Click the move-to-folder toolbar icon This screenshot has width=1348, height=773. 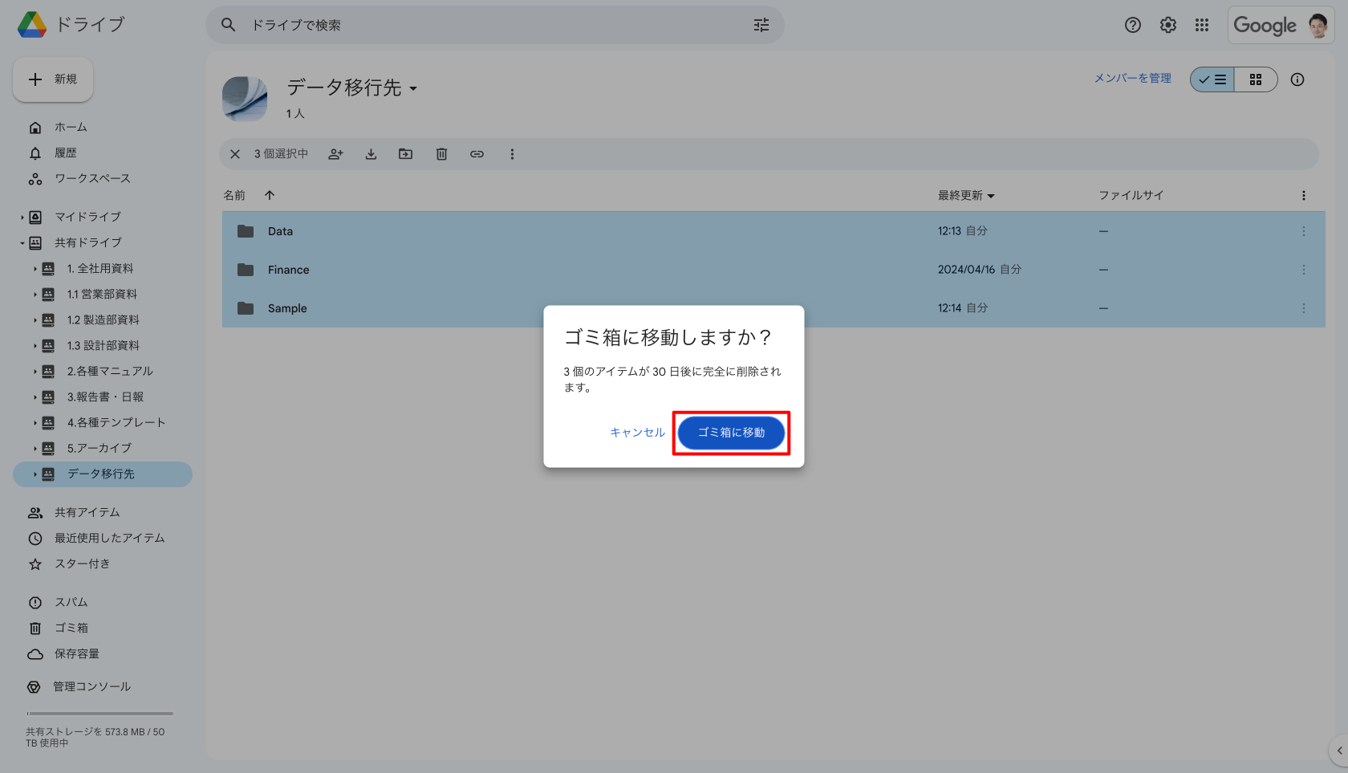click(x=406, y=154)
